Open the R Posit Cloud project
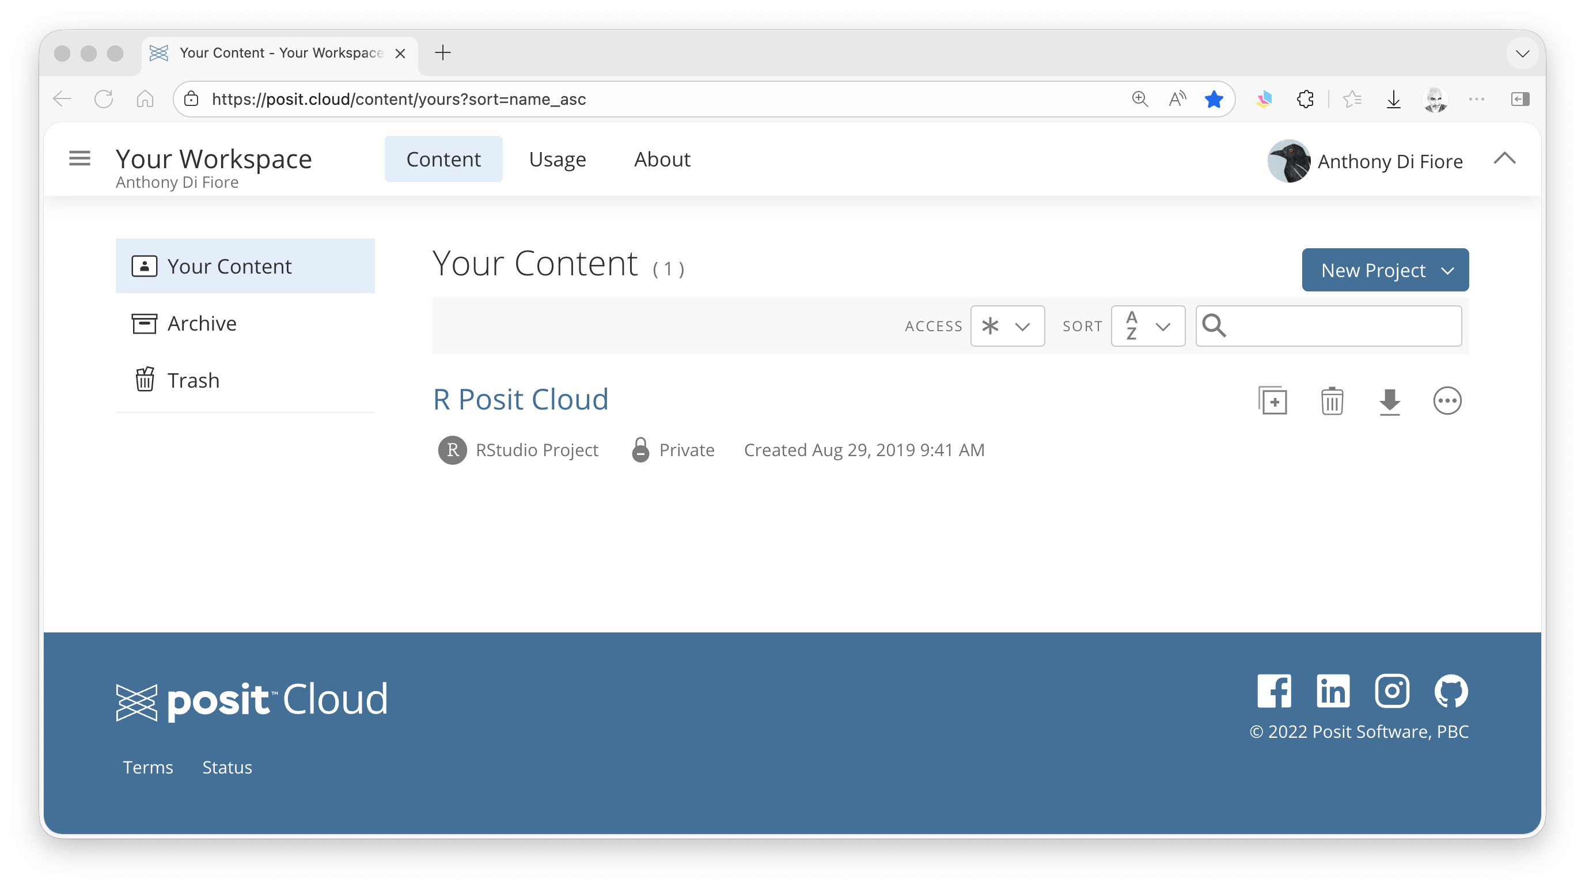The height and width of the screenshot is (887, 1585). coord(521,399)
